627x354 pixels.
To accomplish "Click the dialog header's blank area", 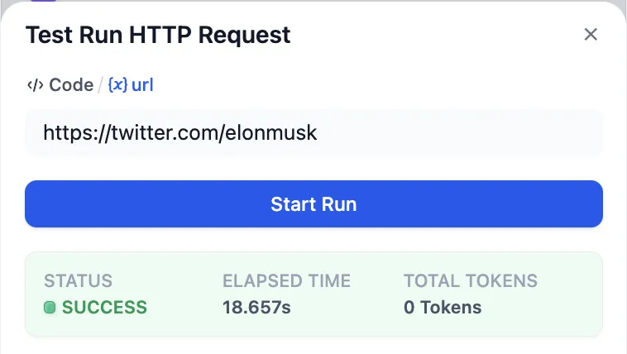I will coord(430,35).
